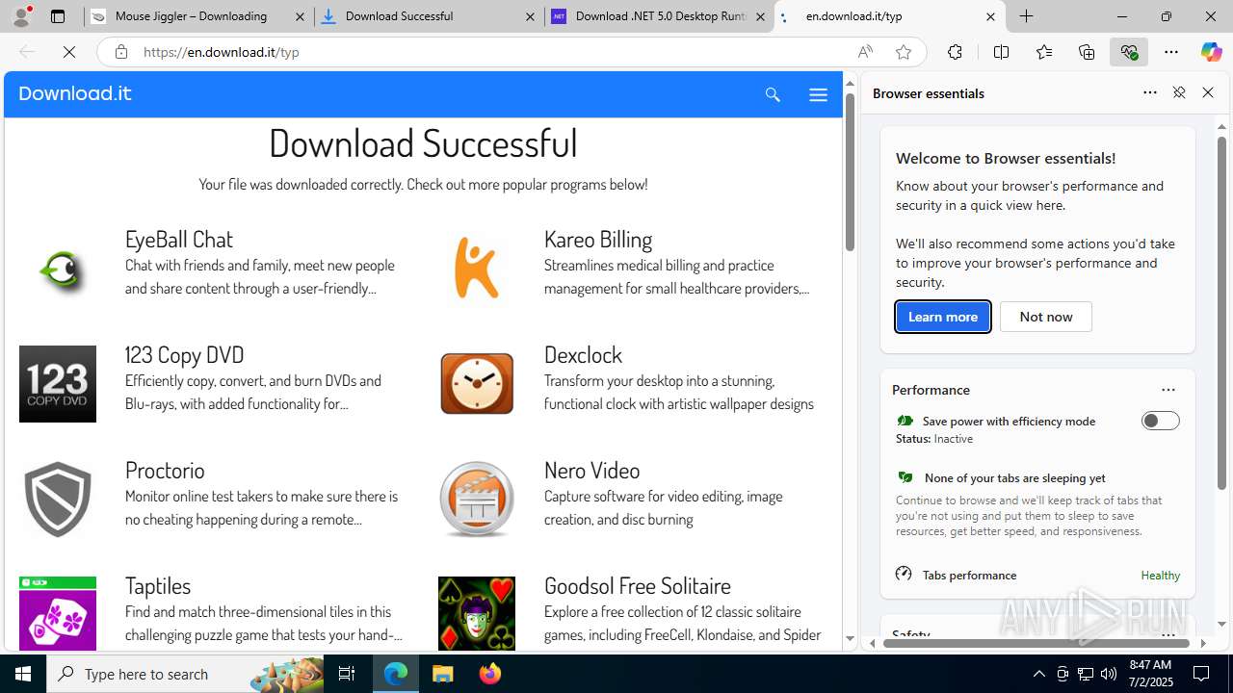Screen dimensions: 1233x693
Task: Click the sidebar horizontal scrollbar
Action: (x=1036, y=643)
